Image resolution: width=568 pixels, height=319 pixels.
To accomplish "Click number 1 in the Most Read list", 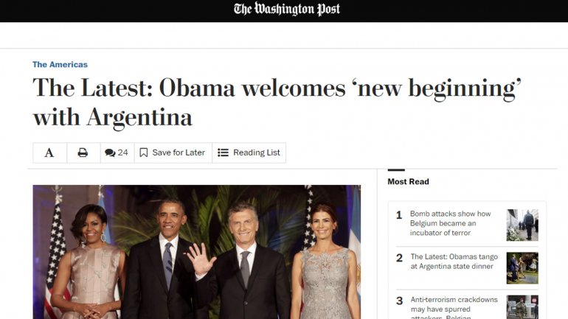I will click(x=399, y=215).
